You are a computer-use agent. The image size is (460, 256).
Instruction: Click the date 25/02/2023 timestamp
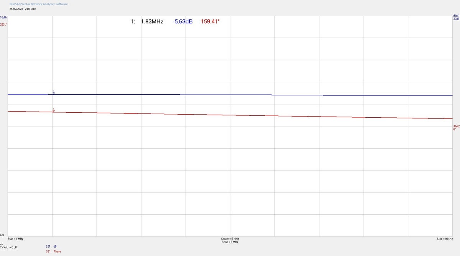click(x=16, y=9)
